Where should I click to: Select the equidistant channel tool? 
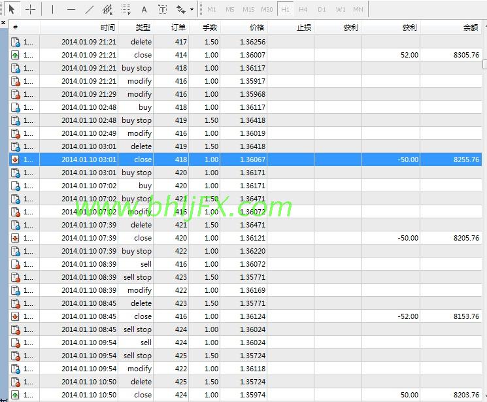pos(107,10)
